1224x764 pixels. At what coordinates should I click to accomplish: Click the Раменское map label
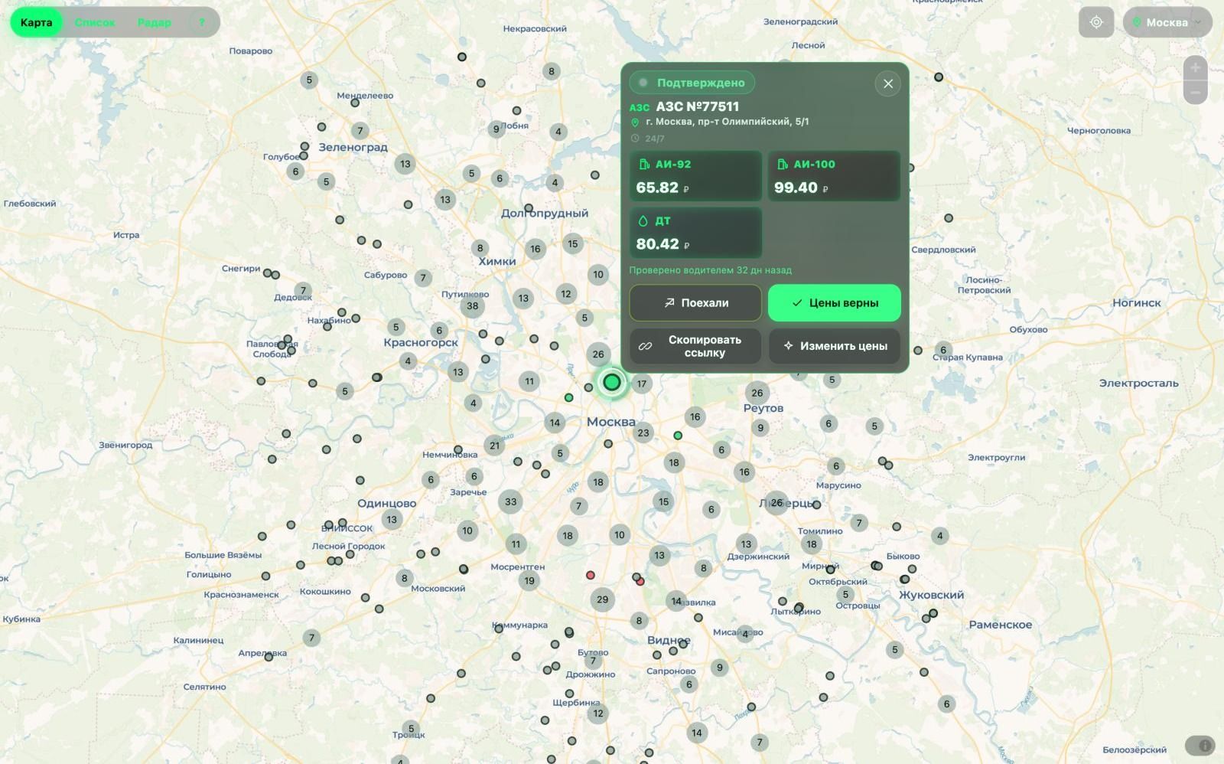pos(1001,625)
